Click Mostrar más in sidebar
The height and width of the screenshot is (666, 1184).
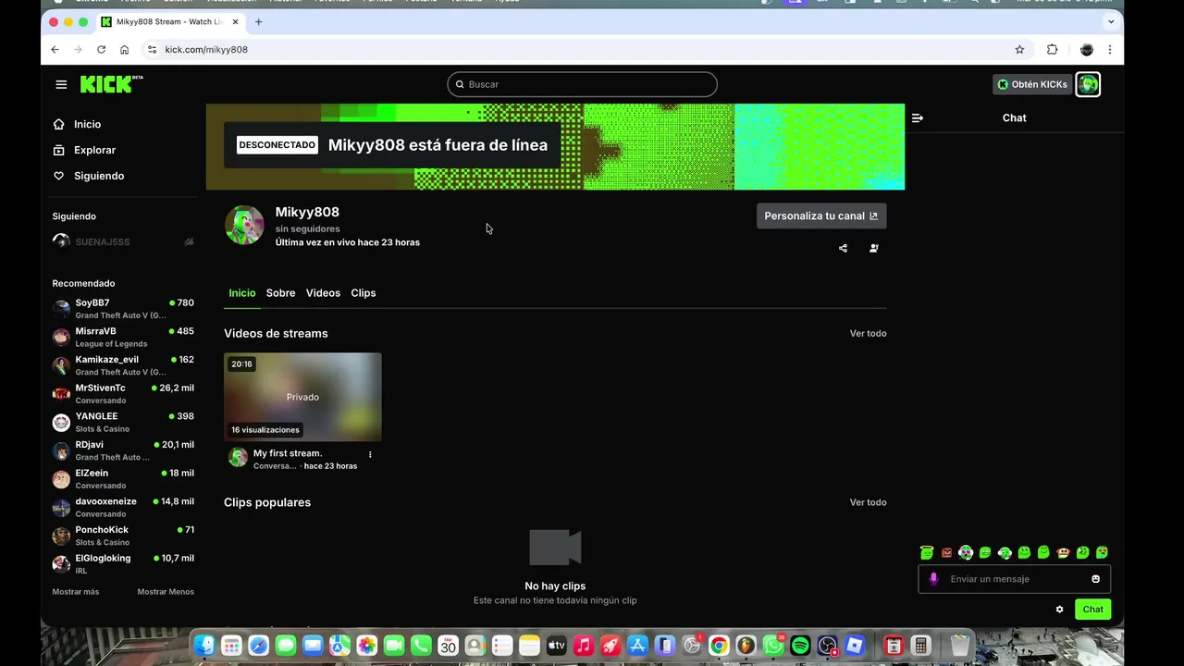coord(75,592)
